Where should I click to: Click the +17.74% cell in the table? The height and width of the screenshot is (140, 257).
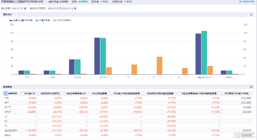pyautogui.click(x=104, y=112)
